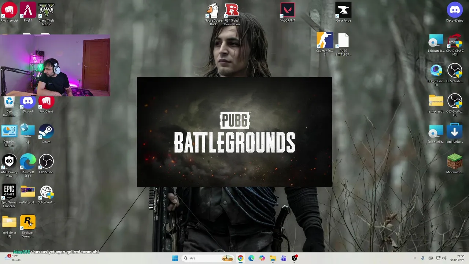Select the realtek_aud folder beside Epic Games Launcher

click(x=28, y=195)
